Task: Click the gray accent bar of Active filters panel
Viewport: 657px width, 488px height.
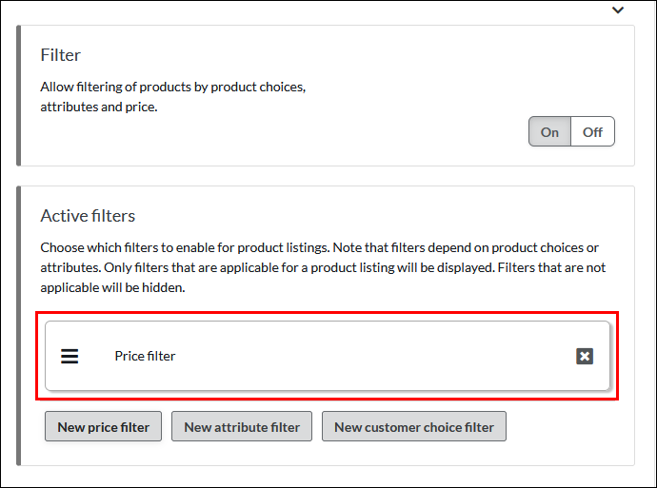Action: tap(19, 325)
